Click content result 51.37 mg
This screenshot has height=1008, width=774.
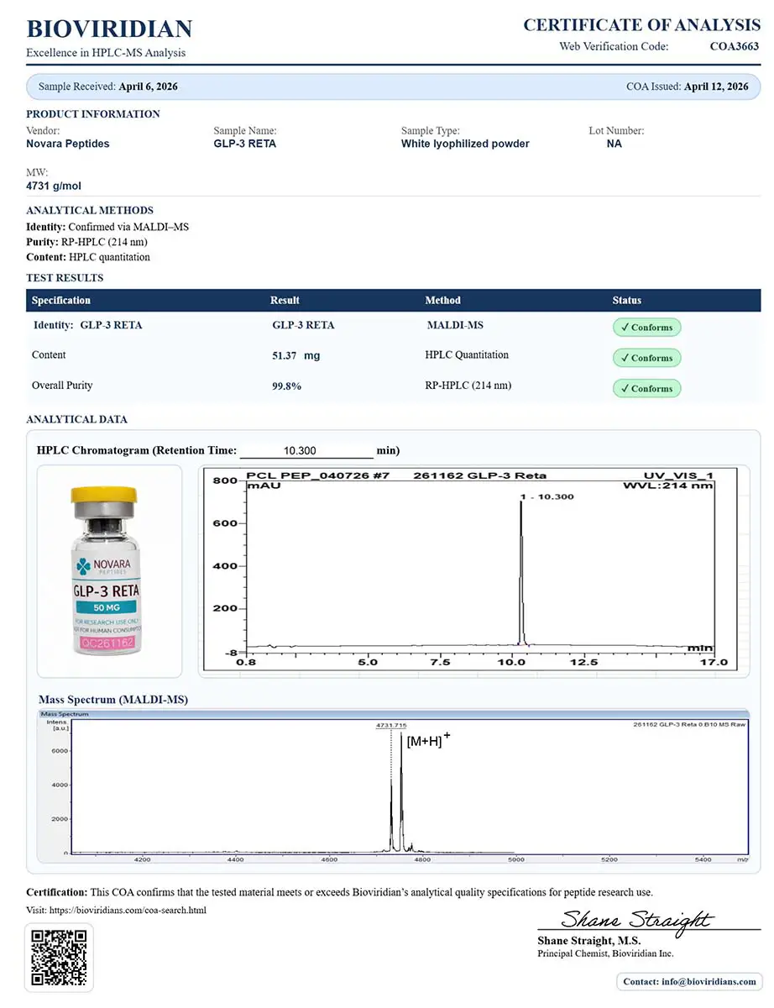click(296, 355)
